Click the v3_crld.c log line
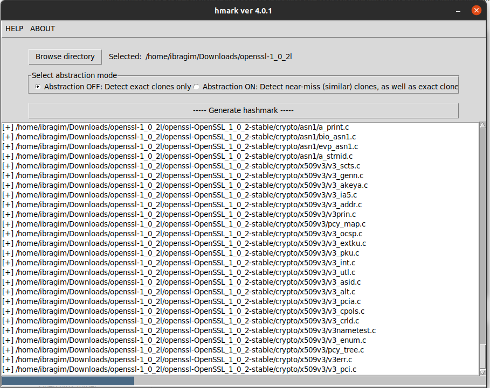This screenshot has width=490, height=388. (181, 321)
